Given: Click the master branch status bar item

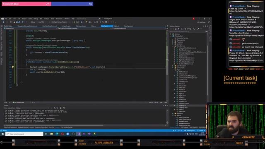Looking at the screenshot, I should click(201, 131).
